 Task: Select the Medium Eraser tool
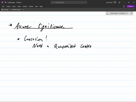16,10
